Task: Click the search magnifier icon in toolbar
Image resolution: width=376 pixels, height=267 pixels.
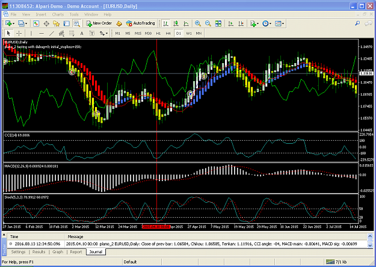Action: pos(357,23)
